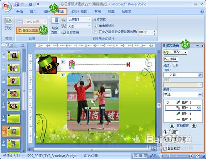The height and width of the screenshot is (159, 206).
Task: Switch to normal view in status bar
Action: click(x=136, y=156)
